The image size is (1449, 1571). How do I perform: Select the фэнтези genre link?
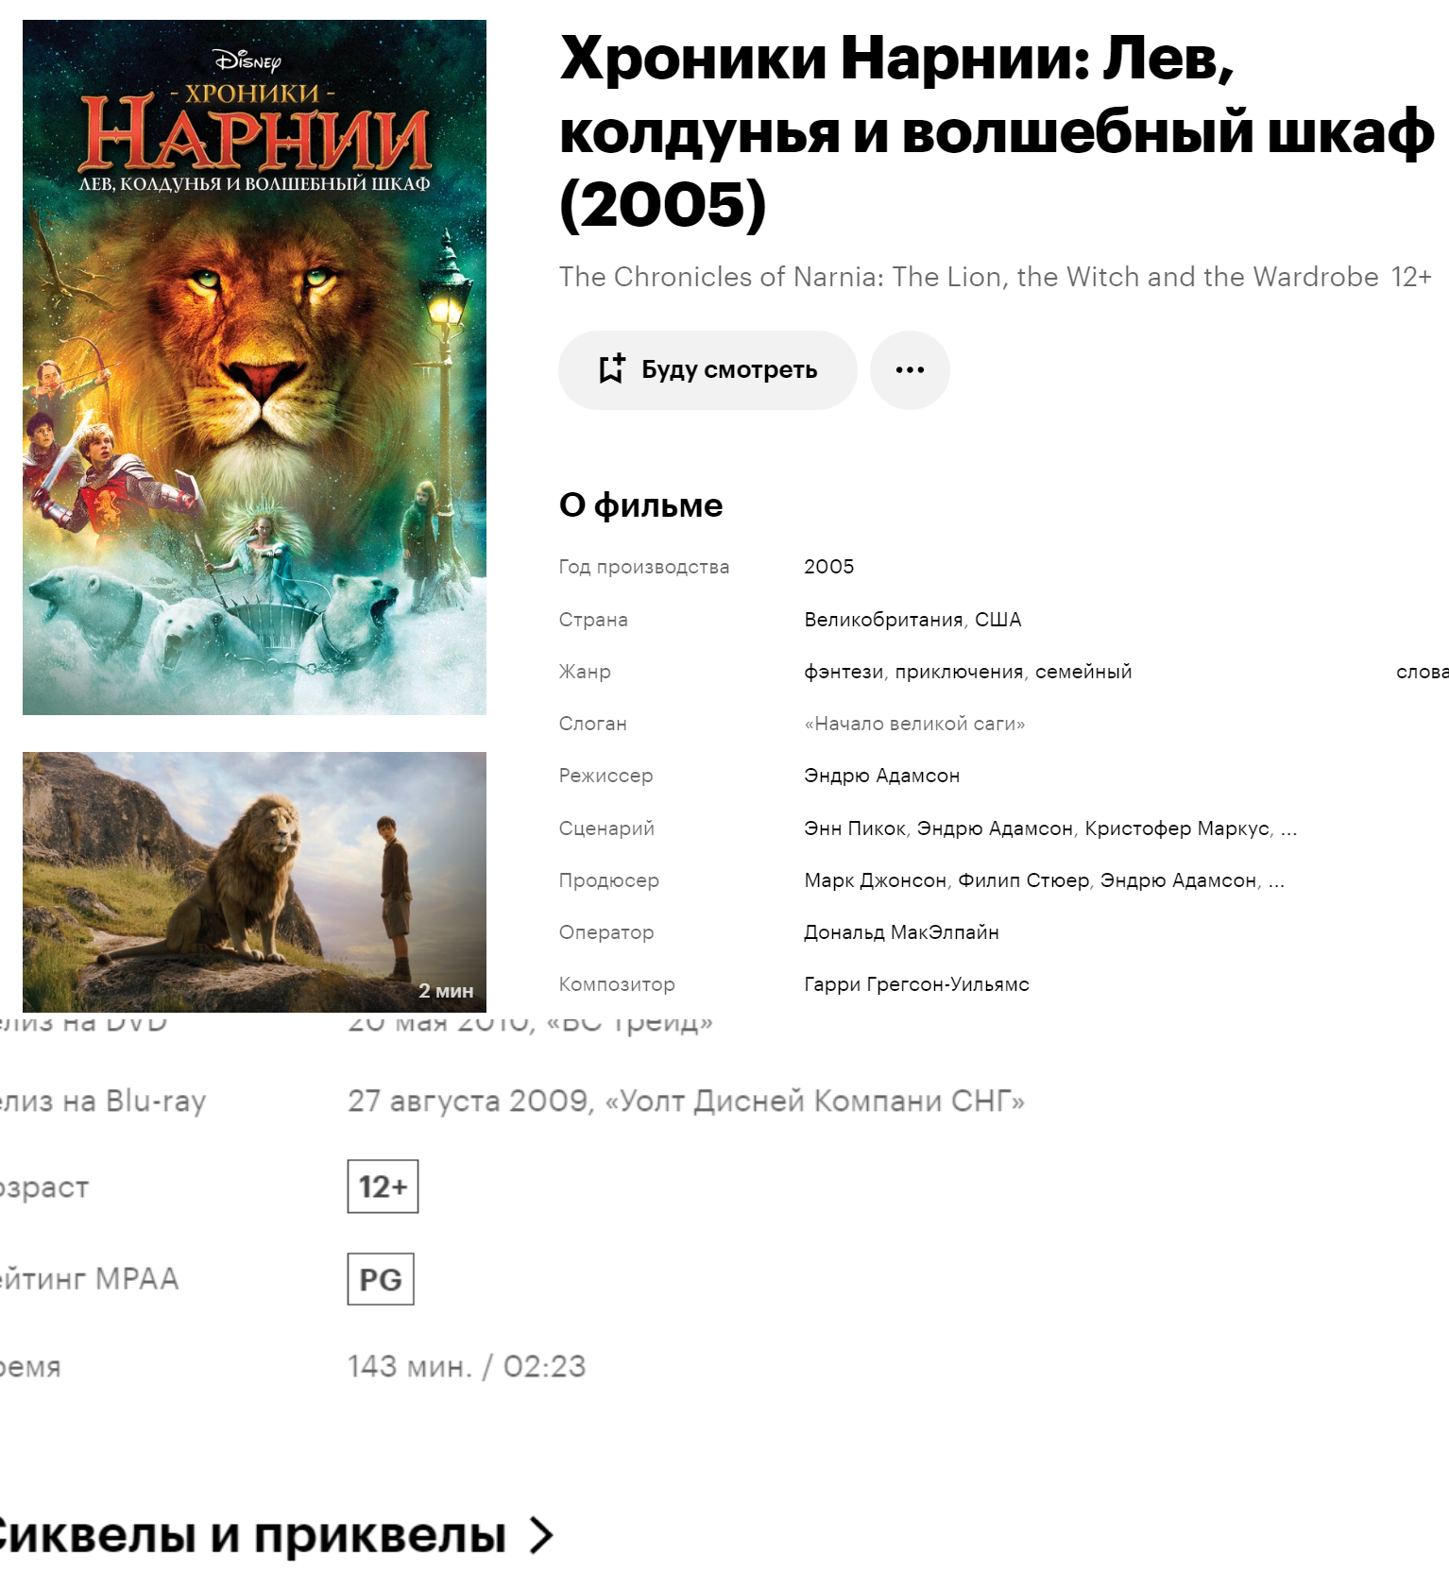844,672
